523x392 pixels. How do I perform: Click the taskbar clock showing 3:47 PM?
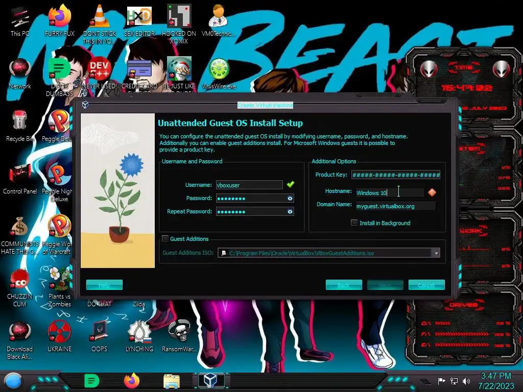tap(496, 381)
